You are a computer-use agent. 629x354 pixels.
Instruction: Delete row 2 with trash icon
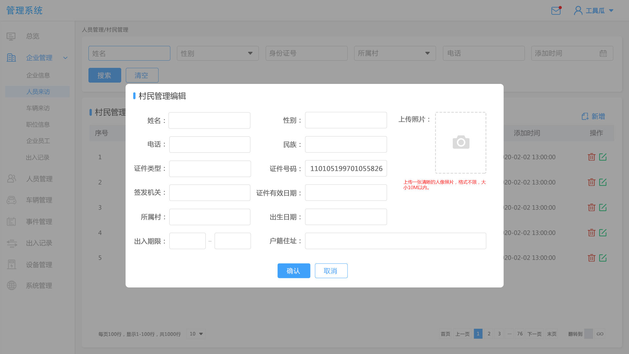point(591,182)
